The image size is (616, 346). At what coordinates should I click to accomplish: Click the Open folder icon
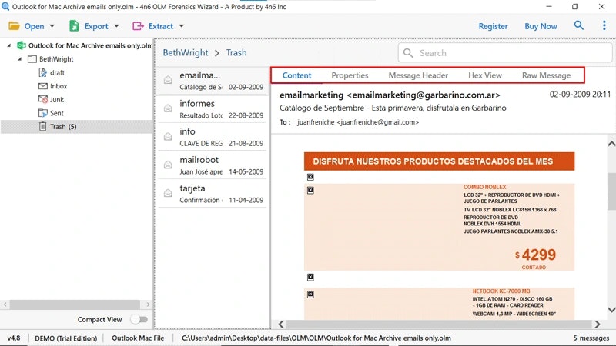14,26
